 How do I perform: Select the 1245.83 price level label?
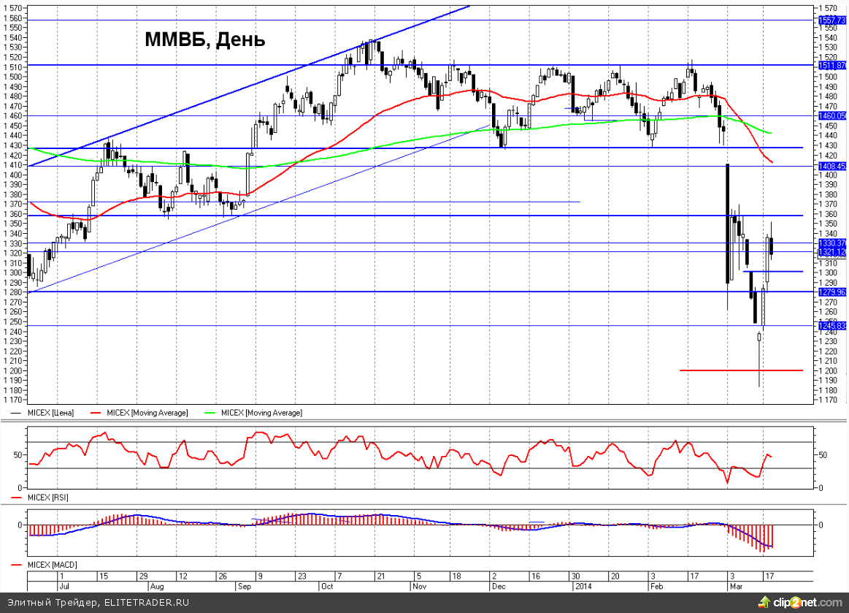(x=832, y=326)
